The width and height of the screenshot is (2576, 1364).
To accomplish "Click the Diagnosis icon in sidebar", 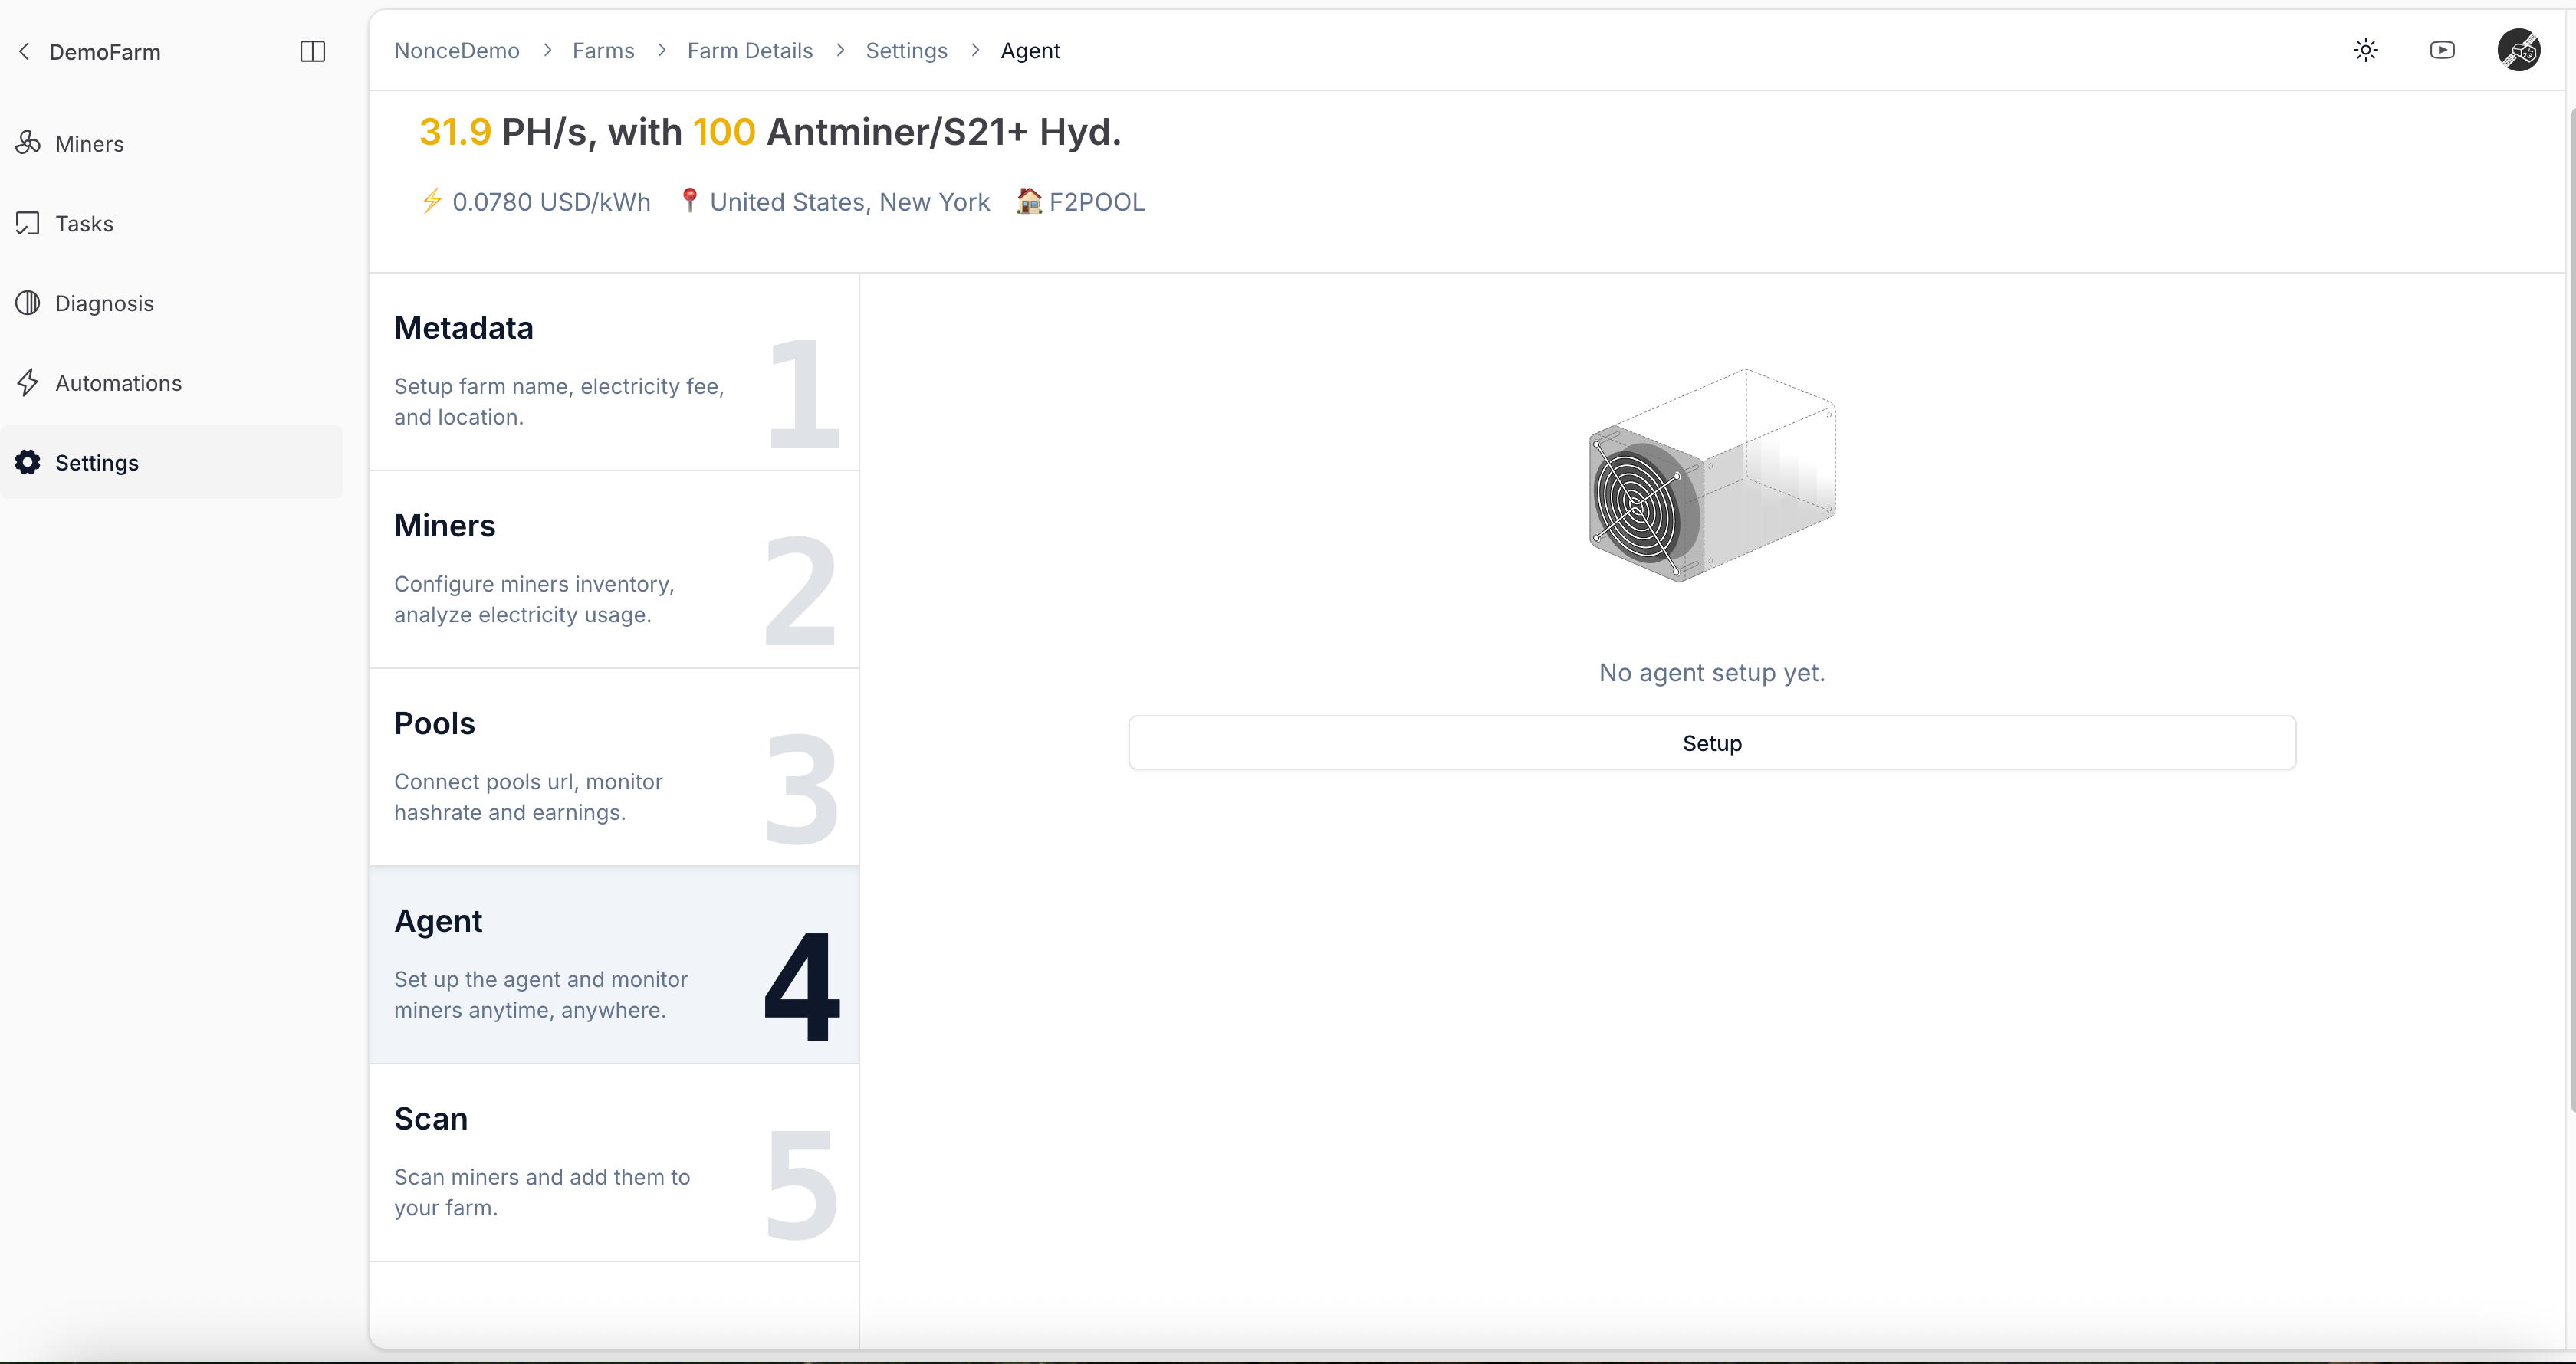I will [x=28, y=303].
